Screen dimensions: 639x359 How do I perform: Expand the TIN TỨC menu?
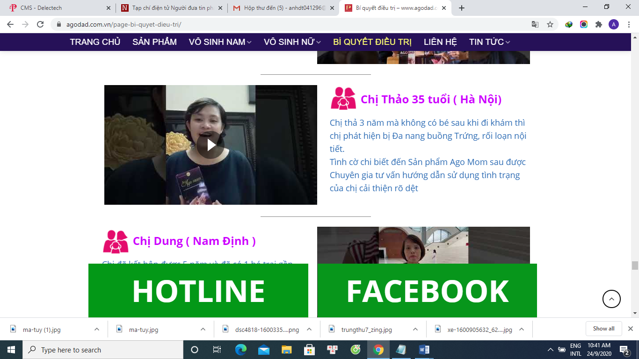489,42
